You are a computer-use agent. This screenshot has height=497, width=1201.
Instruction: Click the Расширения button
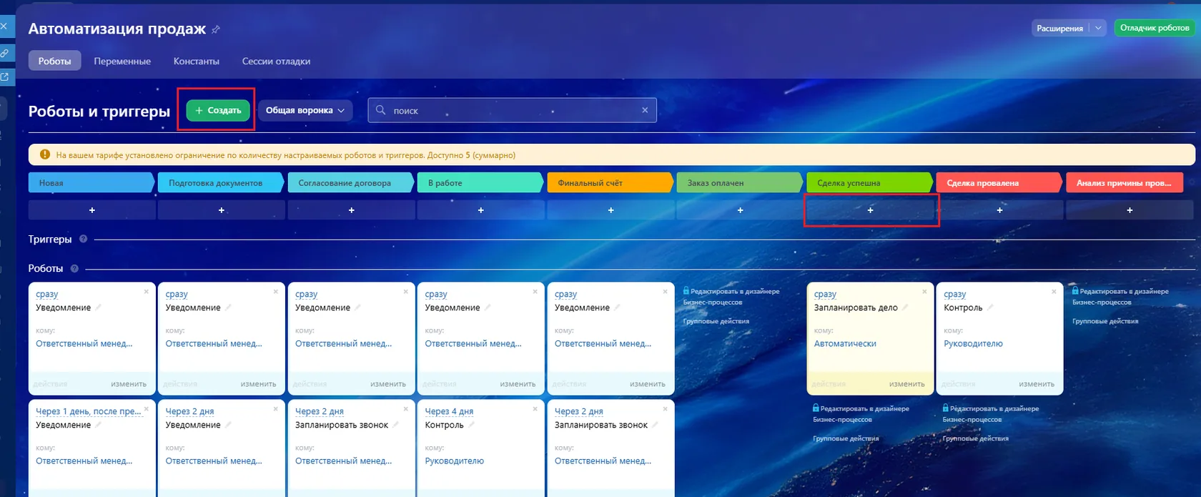1060,28
